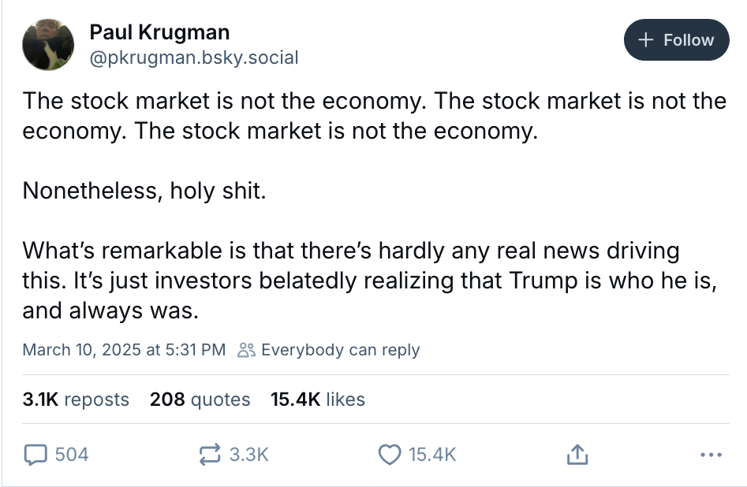Click the repost arrows icon

click(x=211, y=455)
